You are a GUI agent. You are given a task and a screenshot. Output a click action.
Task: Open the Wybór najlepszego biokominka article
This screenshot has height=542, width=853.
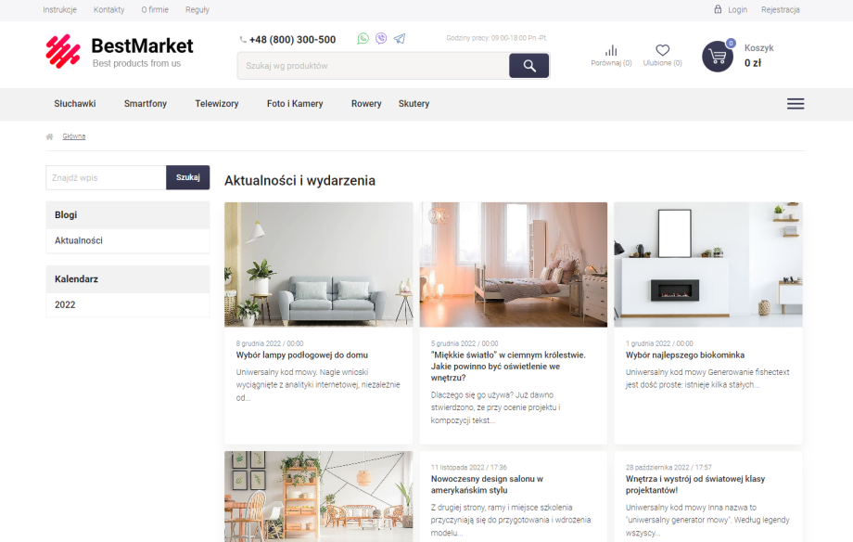(x=685, y=355)
